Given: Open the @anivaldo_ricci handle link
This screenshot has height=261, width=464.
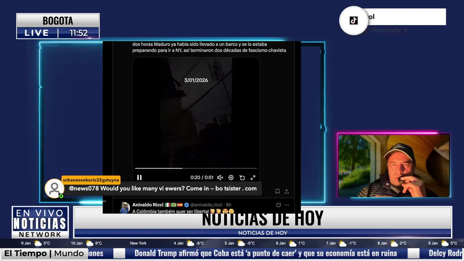Looking at the screenshot, I should coord(206,205).
